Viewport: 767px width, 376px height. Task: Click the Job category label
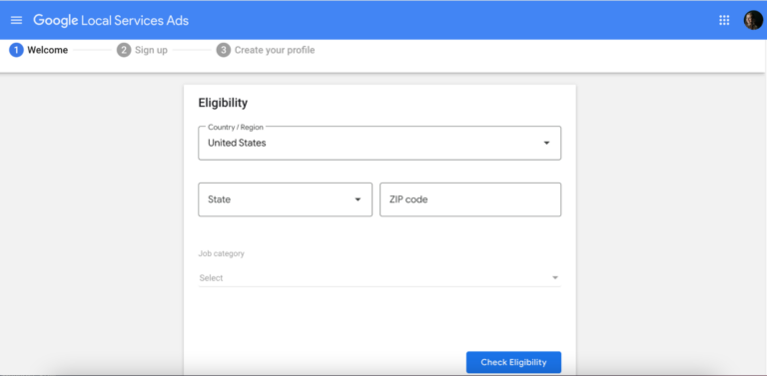[x=221, y=254]
